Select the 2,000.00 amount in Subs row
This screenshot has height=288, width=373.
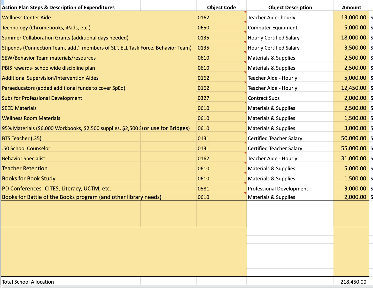pyautogui.click(x=355, y=98)
